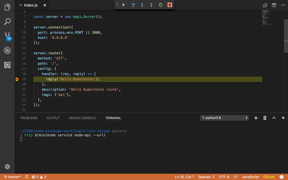The image size is (288, 180).
Task: Click the debug Continue play button
Action: click(124, 5)
